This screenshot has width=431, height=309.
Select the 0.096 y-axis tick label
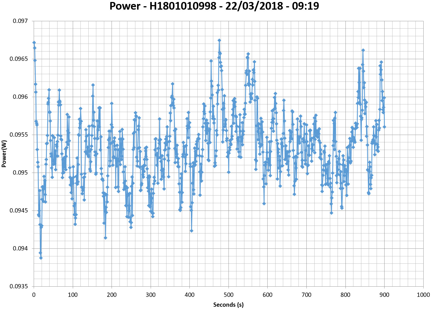[20, 97]
